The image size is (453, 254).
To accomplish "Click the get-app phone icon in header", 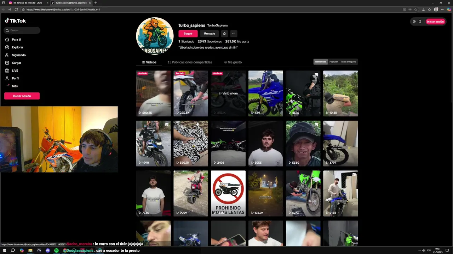I will [x=420, y=22].
